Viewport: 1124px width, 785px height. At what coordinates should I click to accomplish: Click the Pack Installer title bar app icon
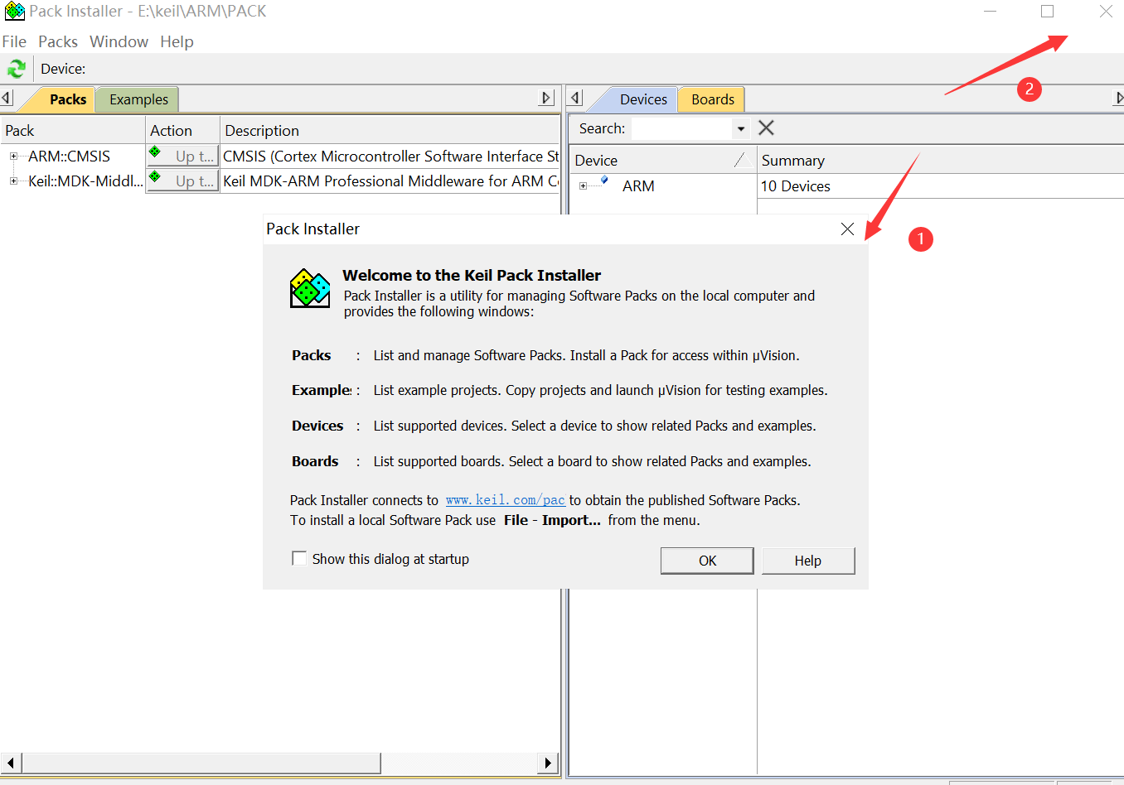[x=14, y=11]
